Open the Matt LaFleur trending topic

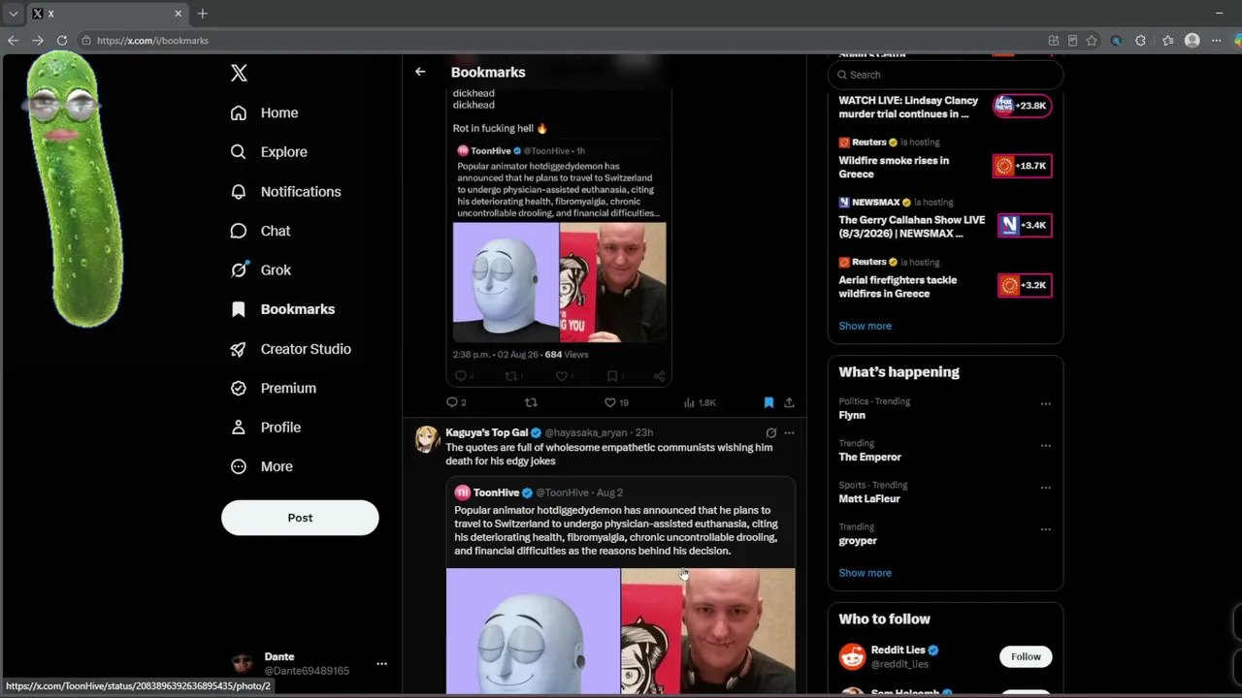(869, 498)
